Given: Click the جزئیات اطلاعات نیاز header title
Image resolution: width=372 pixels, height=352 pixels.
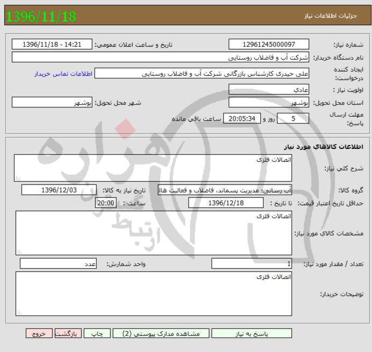Looking at the screenshot, I should point(331,16).
